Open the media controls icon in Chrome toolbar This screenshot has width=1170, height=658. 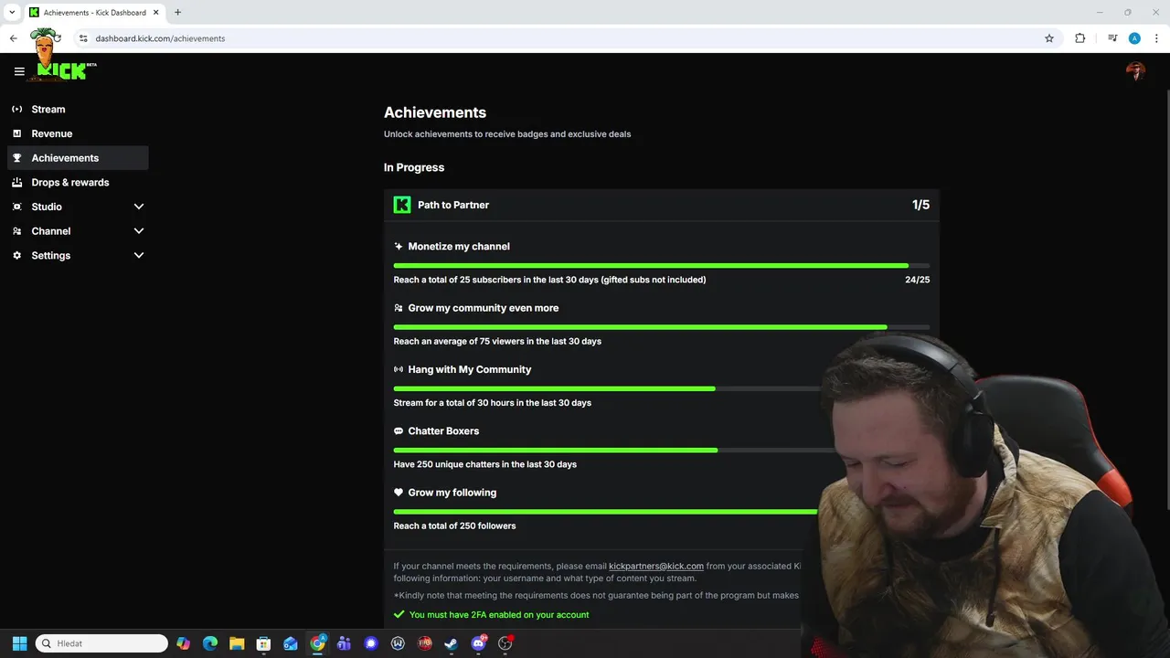tap(1112, 38)
